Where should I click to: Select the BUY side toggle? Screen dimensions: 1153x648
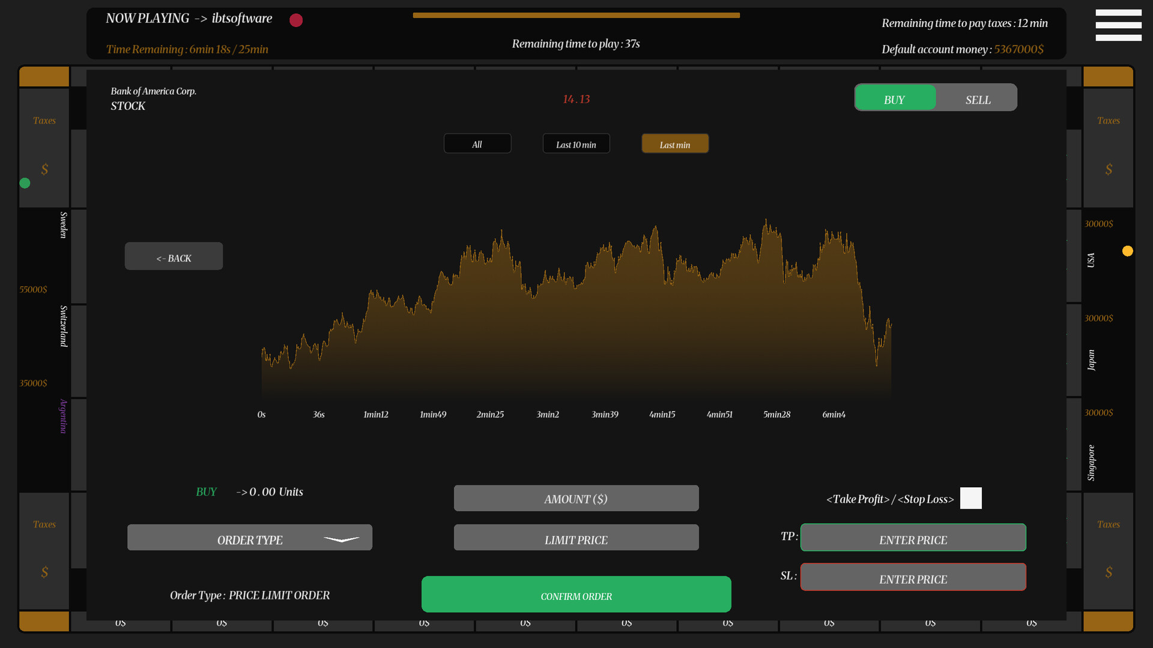coord(894,100)
